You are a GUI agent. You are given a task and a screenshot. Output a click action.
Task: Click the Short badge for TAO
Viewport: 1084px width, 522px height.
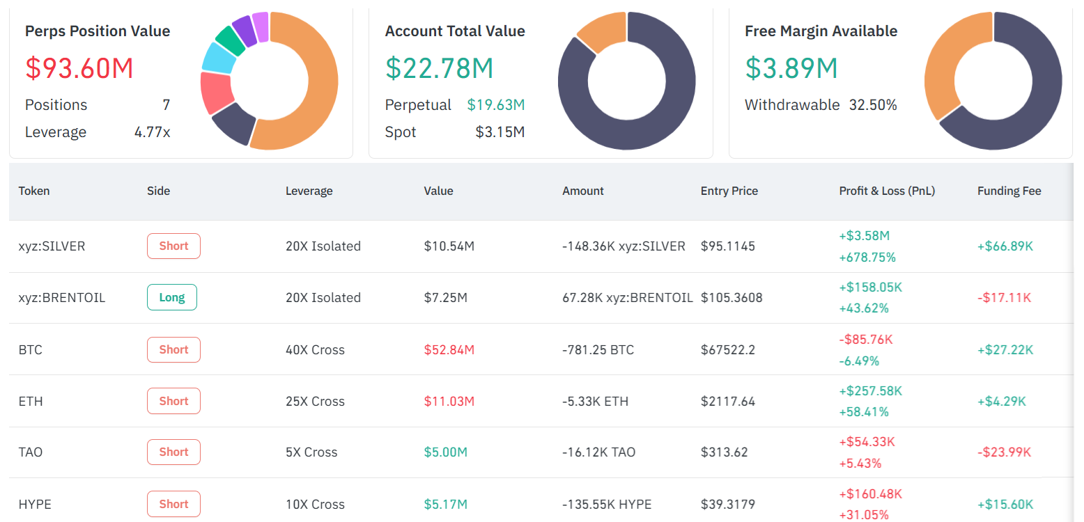pyautogui.click(x=173, y=452)
